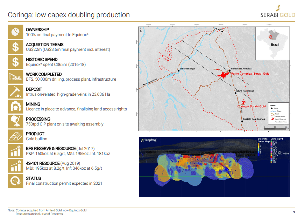Viewport: 304px width, 217px height.
Task: Select the PRODUCT heading
Action: click(35, 134)
